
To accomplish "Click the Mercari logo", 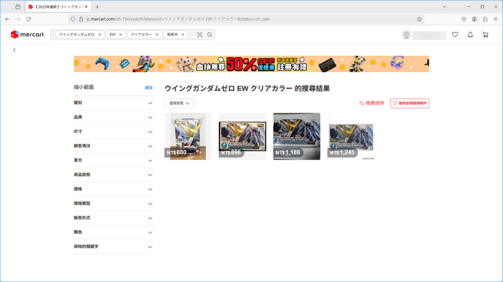I will [x=27, y=34].
